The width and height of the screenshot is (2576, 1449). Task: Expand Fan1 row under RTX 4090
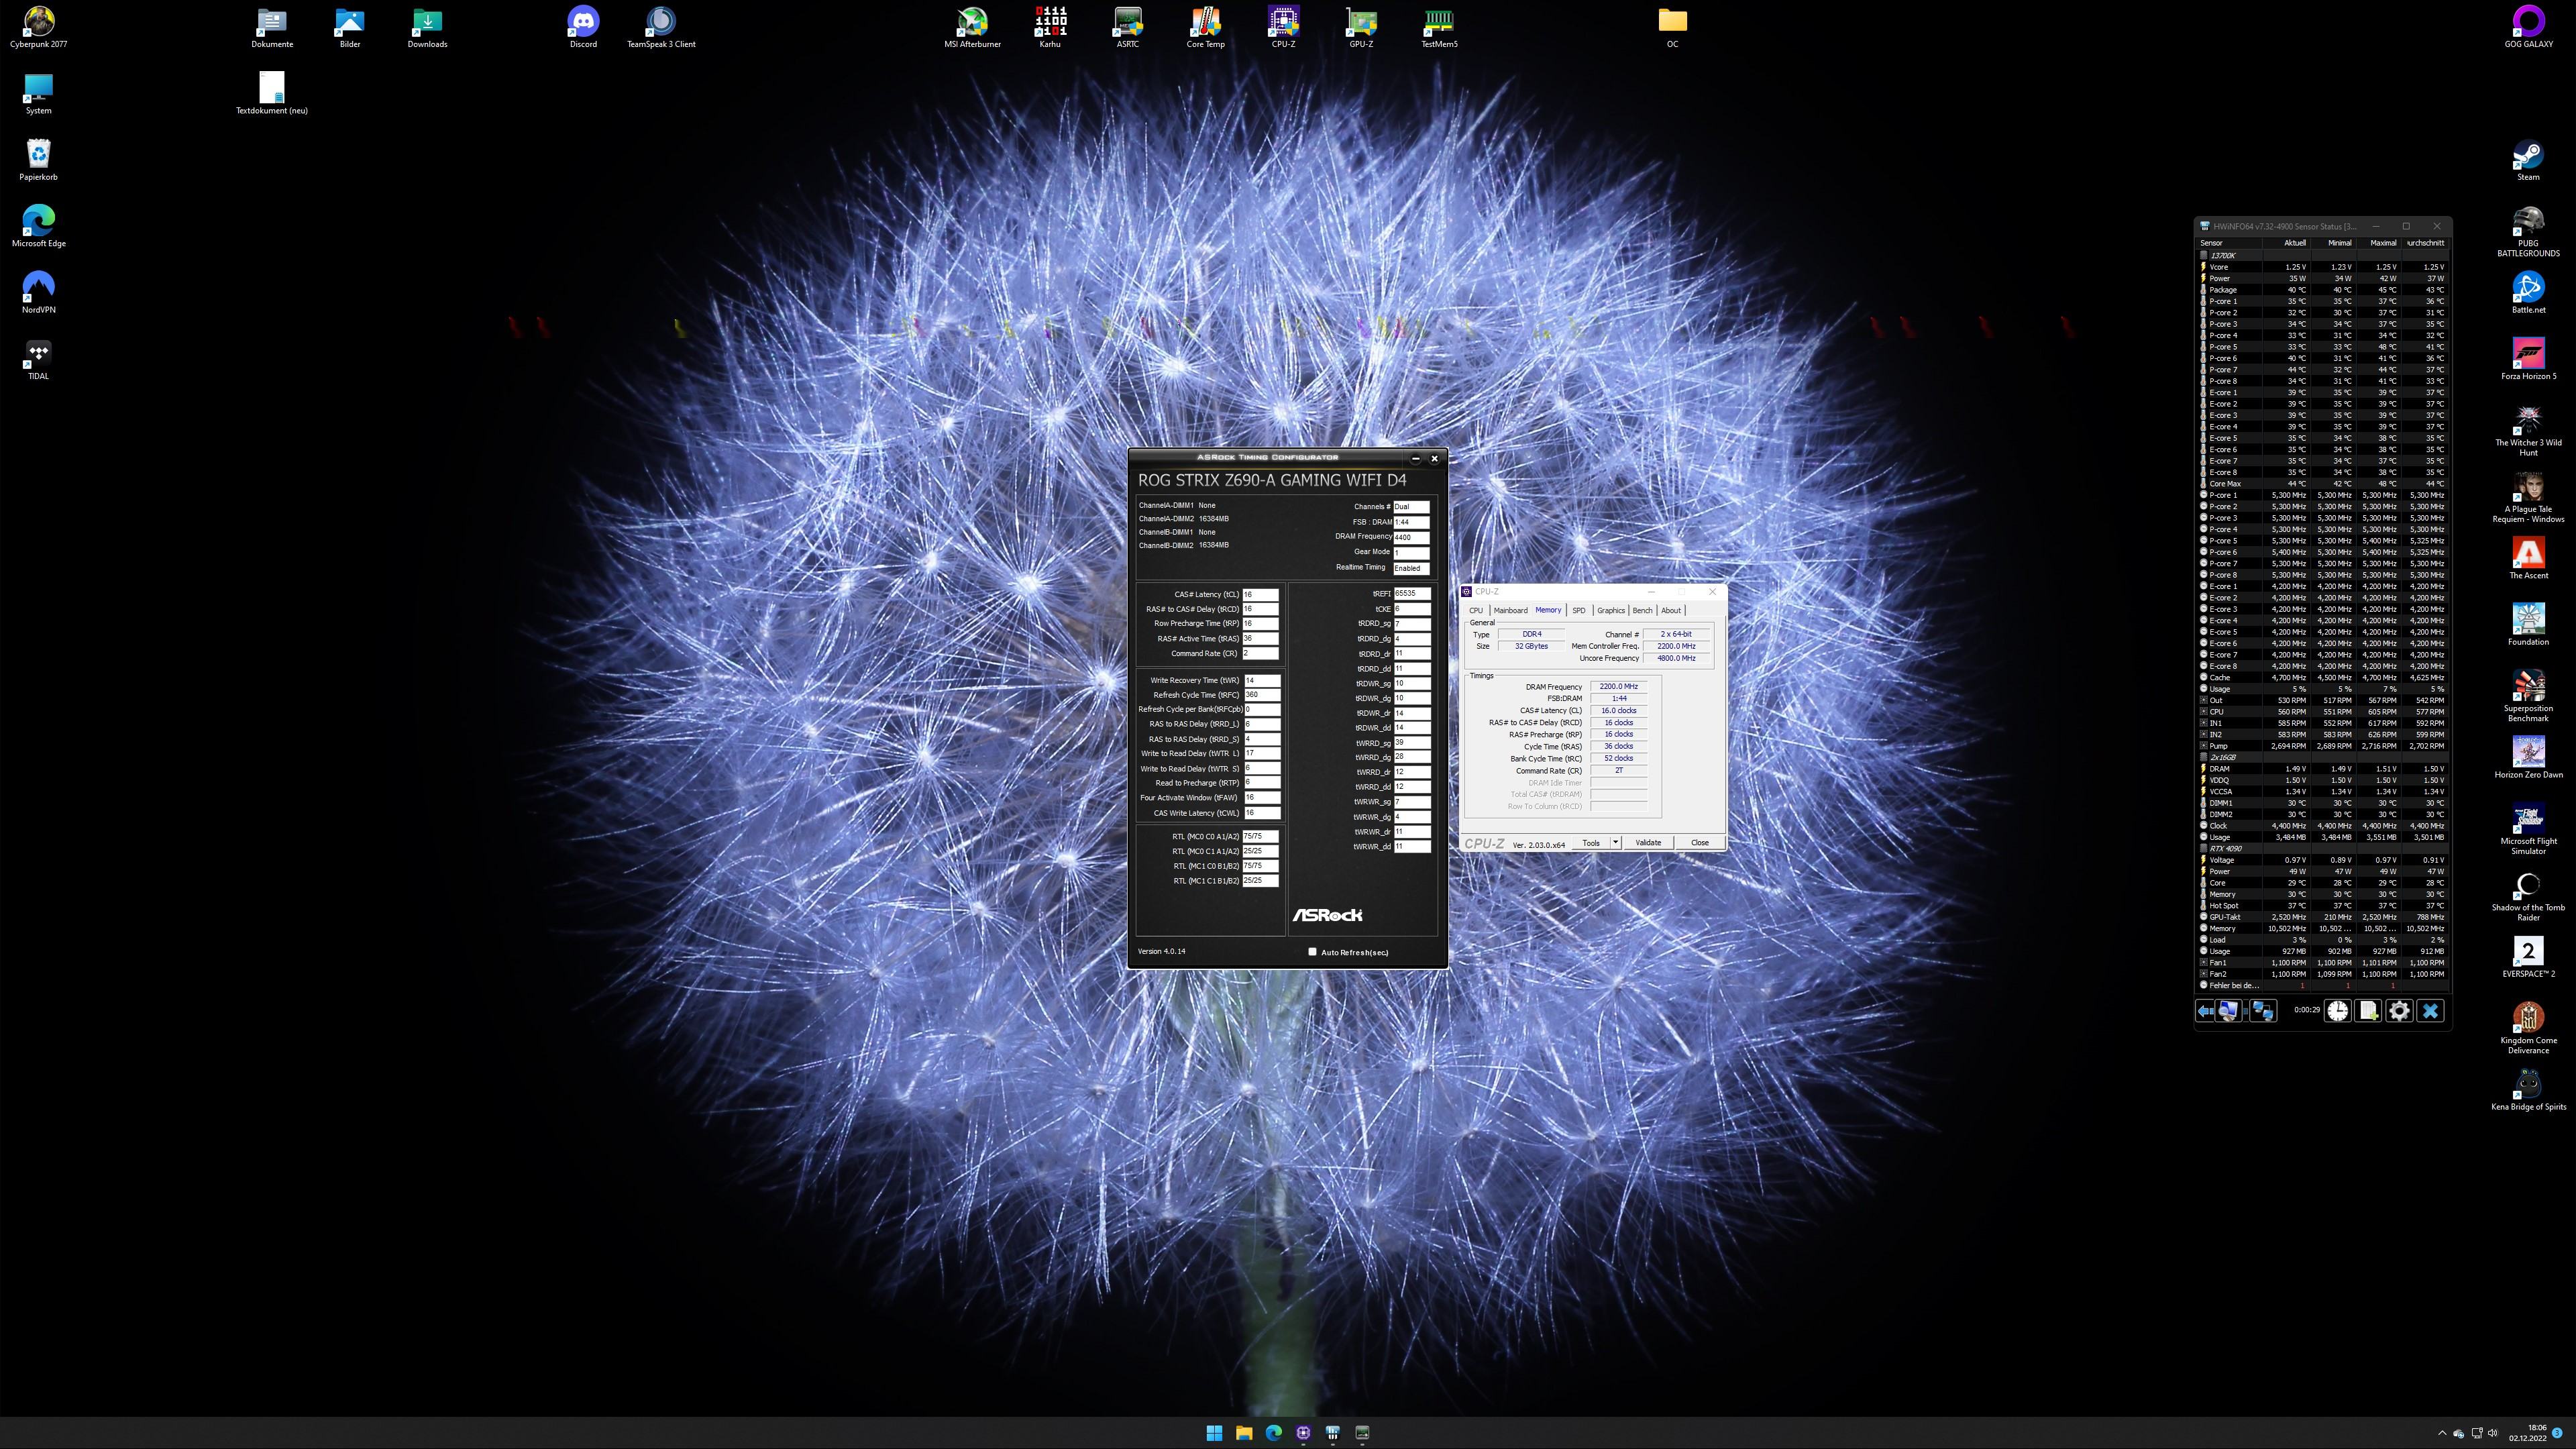[x=2203, y=963]
